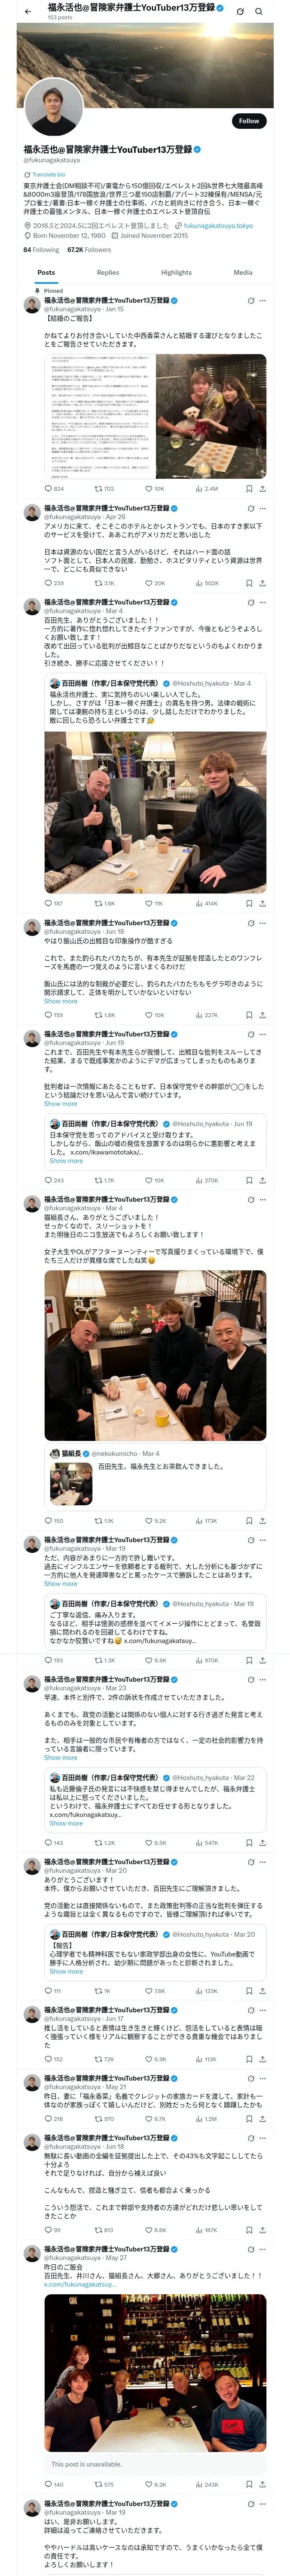Viewport: 290px width, 2576px height.
Task: Share the pinned Jan 15 post
Action: click(x=263, y=489)
